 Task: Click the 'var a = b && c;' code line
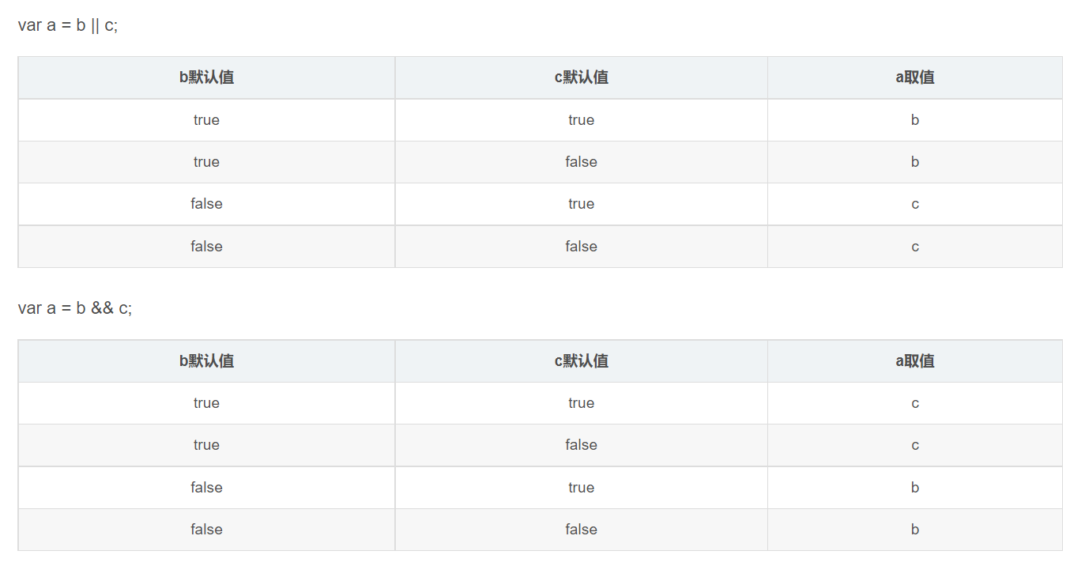75,308
